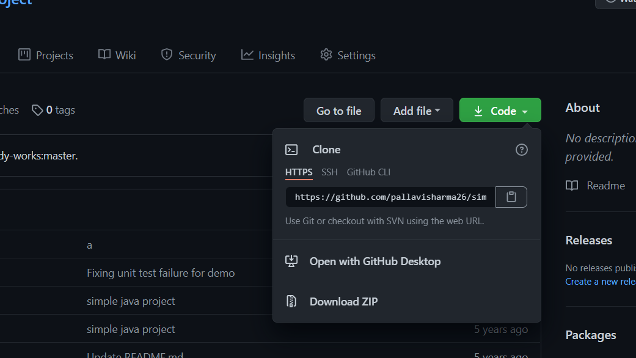
Task: Open the Insights tab
Action: pyautogui.click(x=268, y=56)
